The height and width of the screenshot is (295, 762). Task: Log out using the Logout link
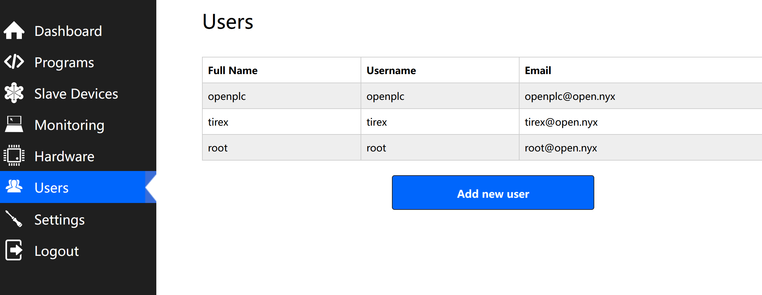(x=57, y=251)
